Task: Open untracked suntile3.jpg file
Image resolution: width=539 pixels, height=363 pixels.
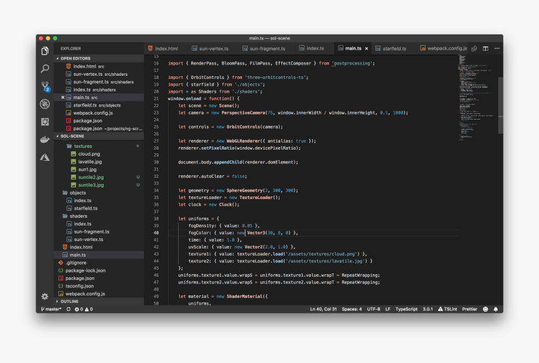Action: point(99,185)
